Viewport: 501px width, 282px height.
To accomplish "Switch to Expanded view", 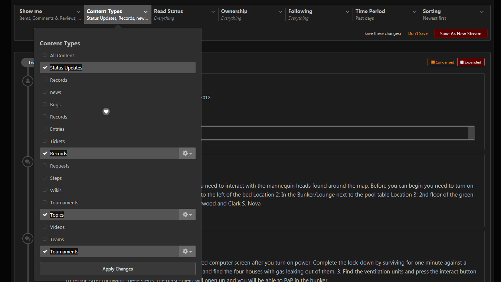I will pyautogui.click(x=471, y=62).
